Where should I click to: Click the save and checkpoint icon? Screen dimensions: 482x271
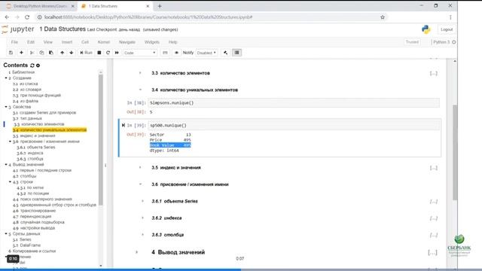pos(11,53)
